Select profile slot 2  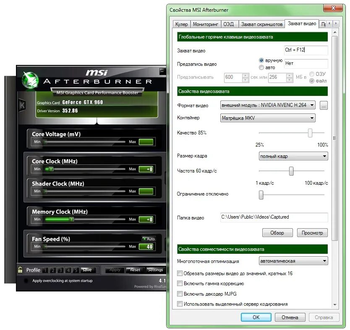pos(53,270)
